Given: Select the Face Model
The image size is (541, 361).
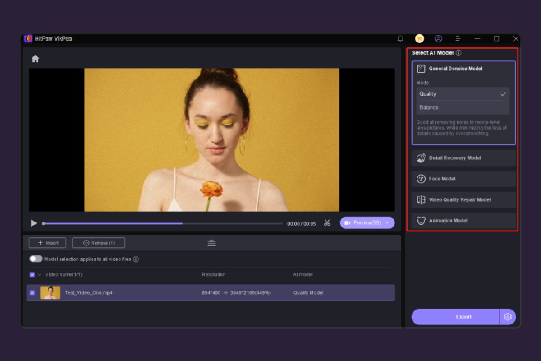Looking at the screenshot, I should coord(463,179).
